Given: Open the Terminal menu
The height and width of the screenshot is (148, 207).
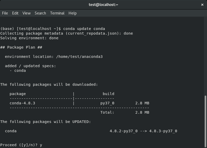Looking at the screenshot, I should coord(57,13).
